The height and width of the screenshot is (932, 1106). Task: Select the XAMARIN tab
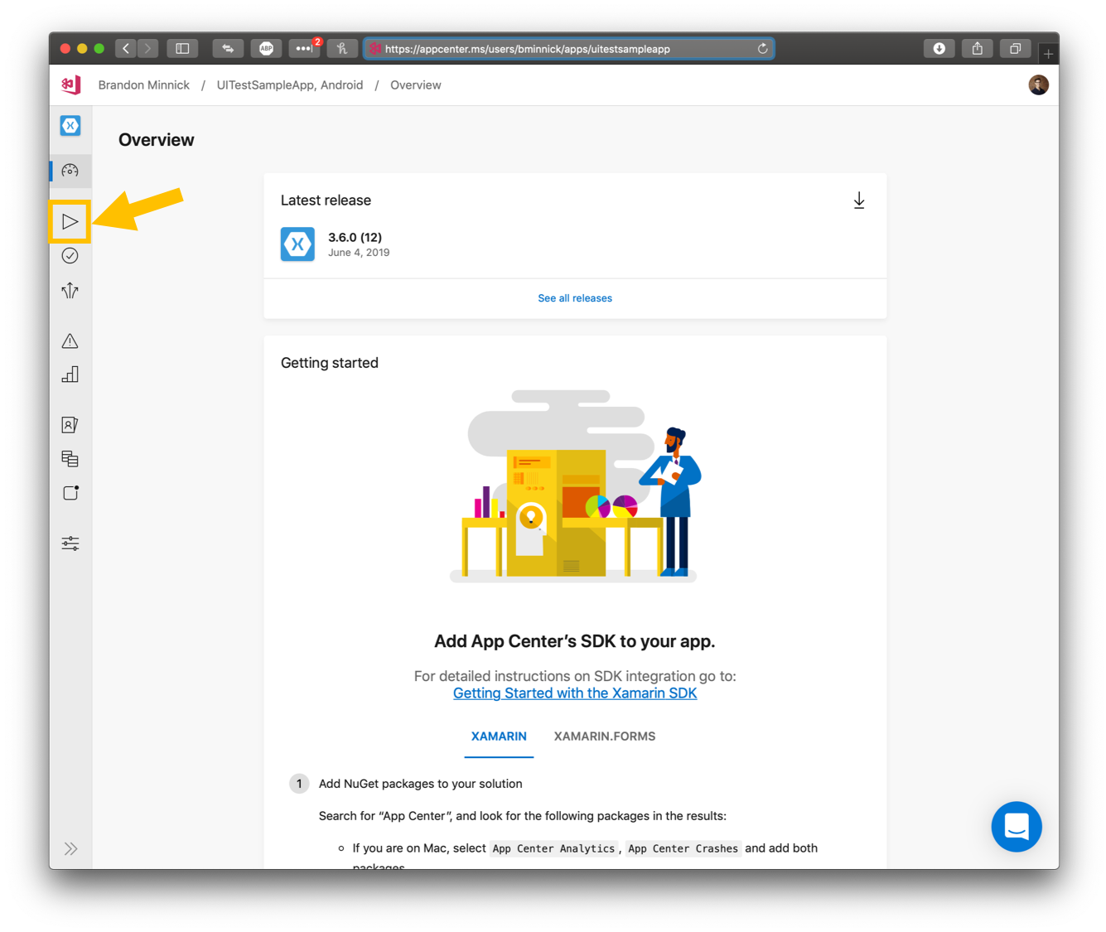click(499, 736)
